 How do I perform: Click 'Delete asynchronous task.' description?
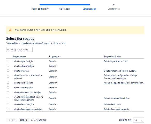point(116,61)
